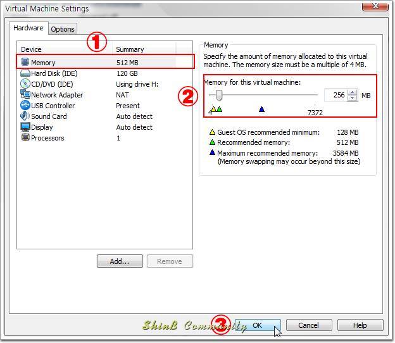Click blue slider marker for maximum recommended memory
This screenshot has width=395, height=343.
(x=261, y=109)
